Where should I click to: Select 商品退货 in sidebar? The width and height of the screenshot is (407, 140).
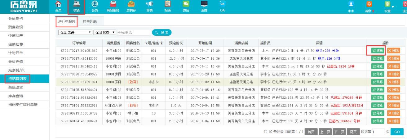pyautogui.click(x=24, y=88)
